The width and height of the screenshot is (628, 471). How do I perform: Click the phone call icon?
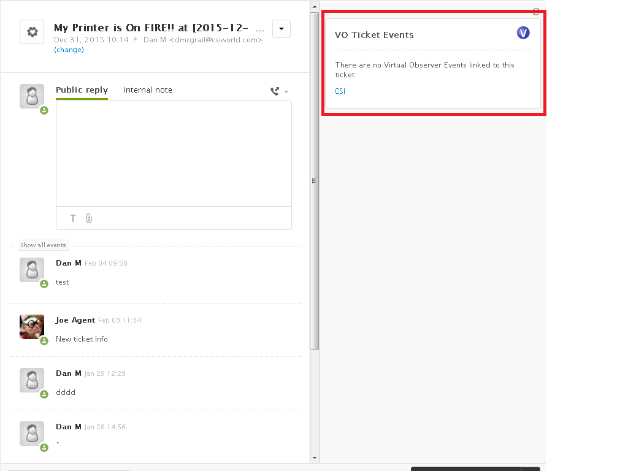pyautogui.click(x=275, y=91)
